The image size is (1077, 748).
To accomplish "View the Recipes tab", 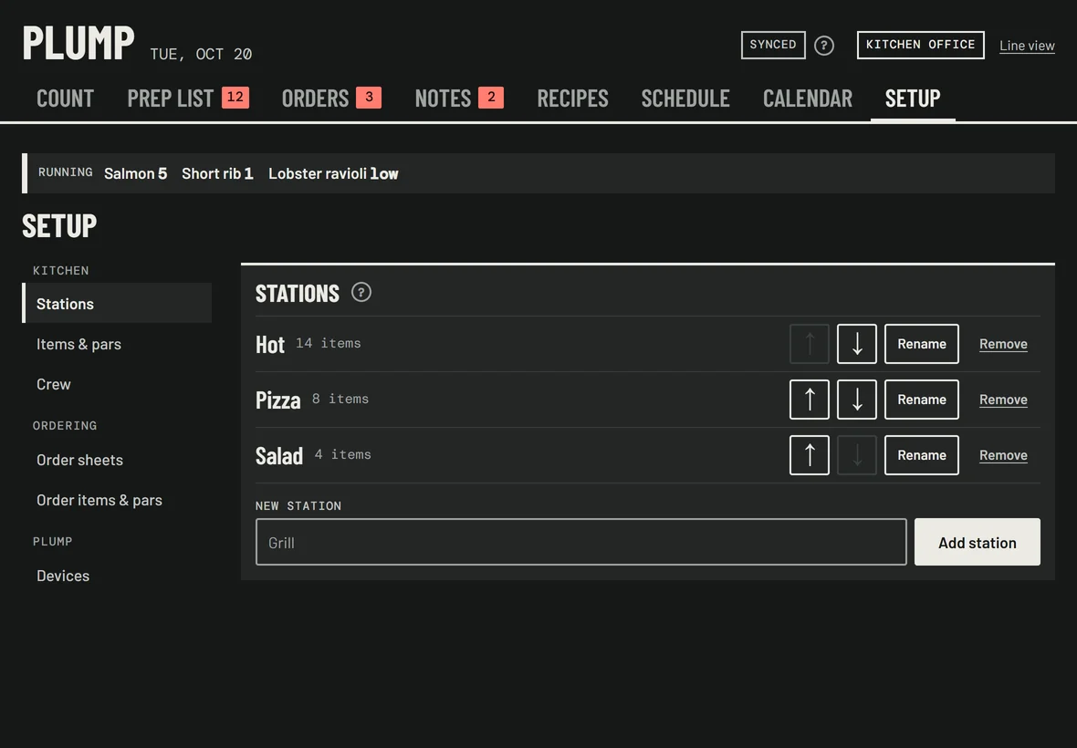I will (573, 99).
